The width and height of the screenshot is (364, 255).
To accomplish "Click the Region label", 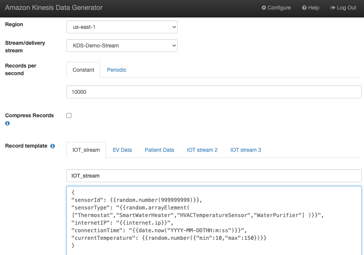I will (14, 24).
